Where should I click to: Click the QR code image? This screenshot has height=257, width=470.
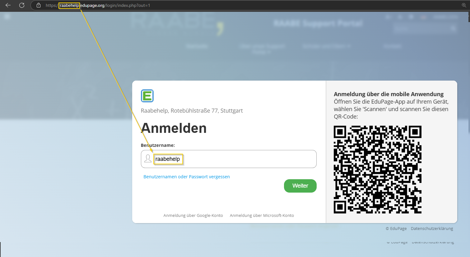378,170
